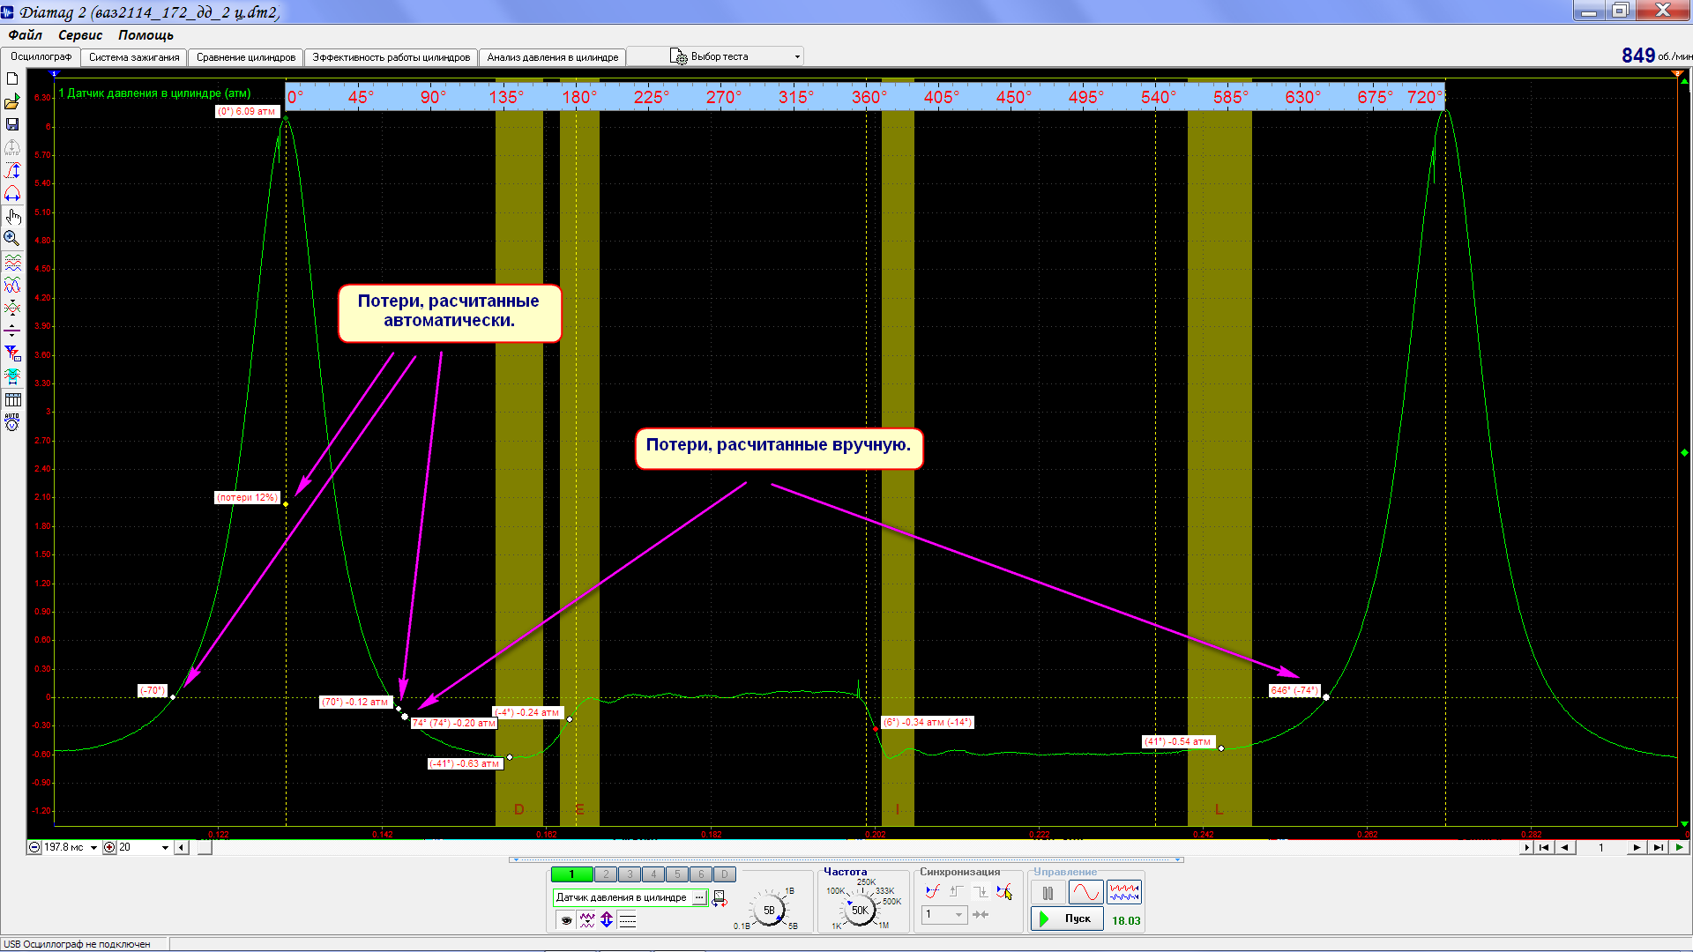Open sensor selection ellipsis button
This screenshot has width=1693, height=952.
click(x=699, y=897)
